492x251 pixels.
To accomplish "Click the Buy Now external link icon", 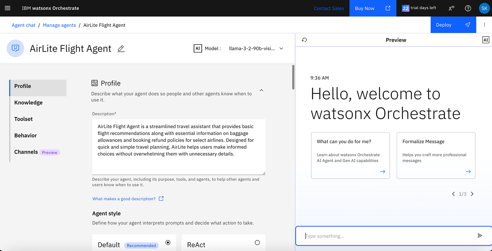I will click(388, 8).
